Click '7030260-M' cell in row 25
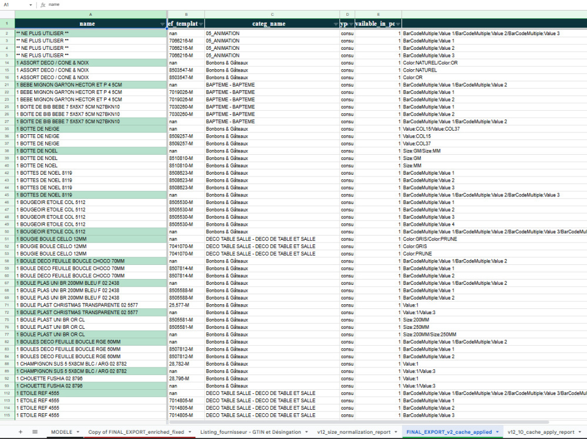The width and height of the screenshot is (587, 439). pyautogui.click(x=186, y=107)
